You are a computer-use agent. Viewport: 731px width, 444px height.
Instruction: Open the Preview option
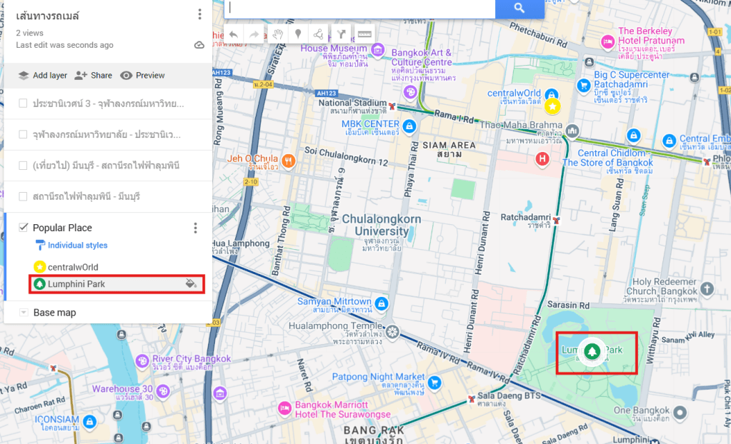[x=142, y=76]
